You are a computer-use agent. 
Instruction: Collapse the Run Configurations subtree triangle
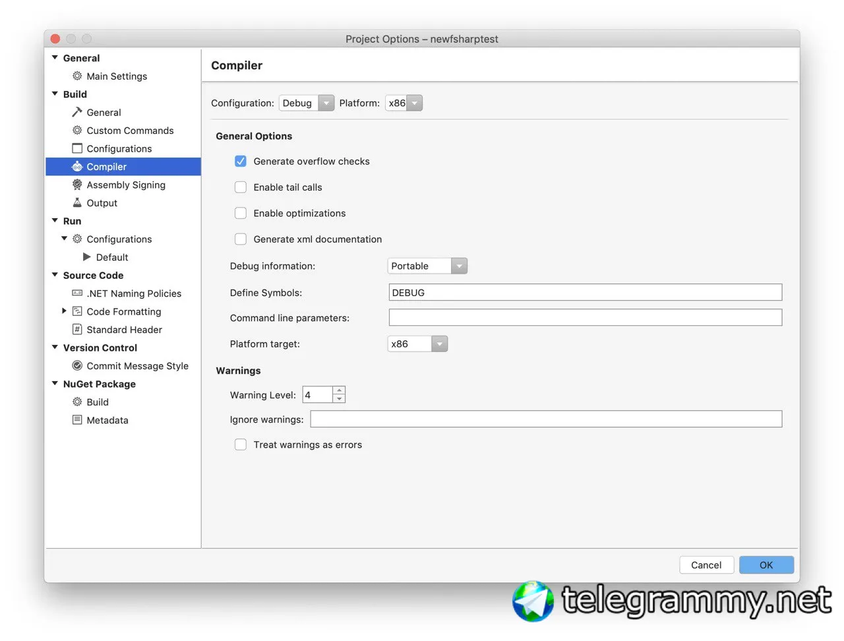64,239
